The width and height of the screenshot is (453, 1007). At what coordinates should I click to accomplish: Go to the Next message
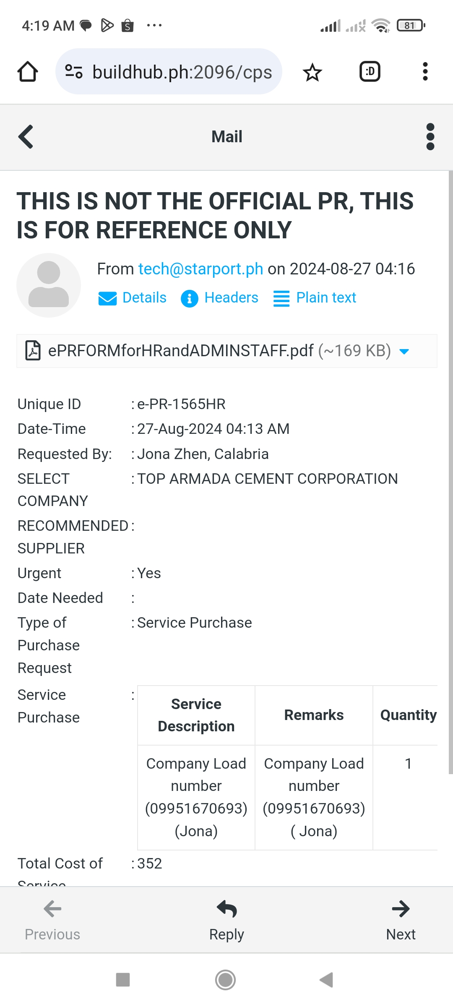tap(401, 920)
